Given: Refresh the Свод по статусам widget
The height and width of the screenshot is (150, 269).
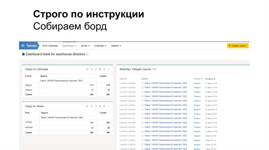Looking at the screenshot, I should click(x=87, y=69).
